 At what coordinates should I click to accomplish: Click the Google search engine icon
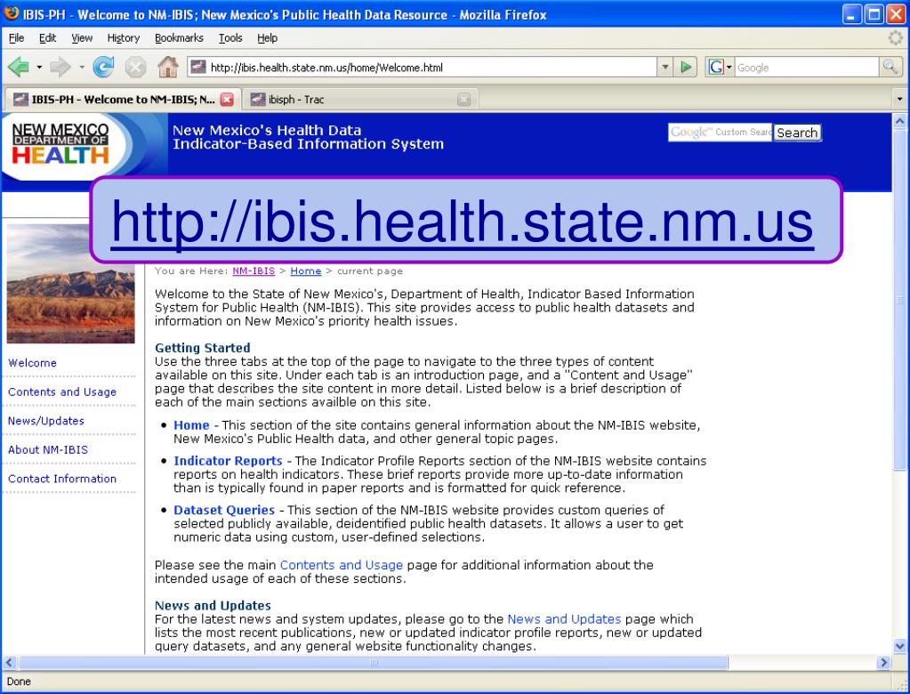click(716, 68)
